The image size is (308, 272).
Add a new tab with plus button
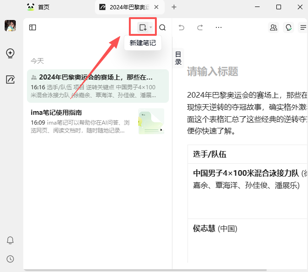[174, 7]
